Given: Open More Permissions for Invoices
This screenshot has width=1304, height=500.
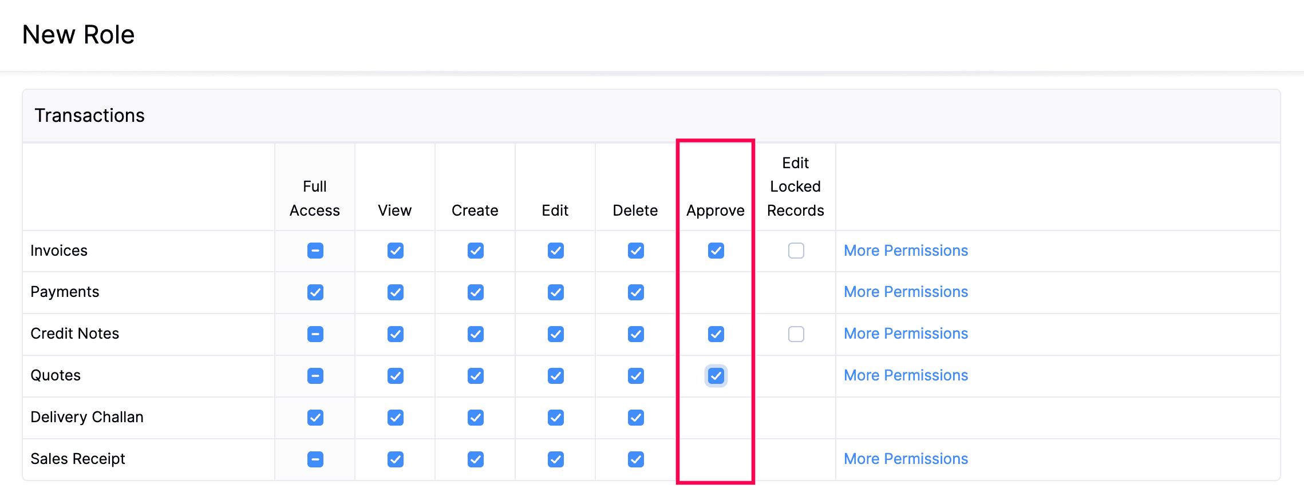Looking at the screenshot, I should click(906, 251).
